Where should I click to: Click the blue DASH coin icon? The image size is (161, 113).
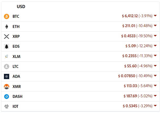pos(7,97)
